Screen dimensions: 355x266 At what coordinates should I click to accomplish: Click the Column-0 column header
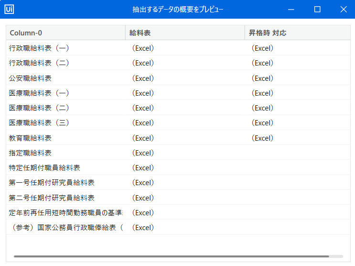tap(65, 33)
